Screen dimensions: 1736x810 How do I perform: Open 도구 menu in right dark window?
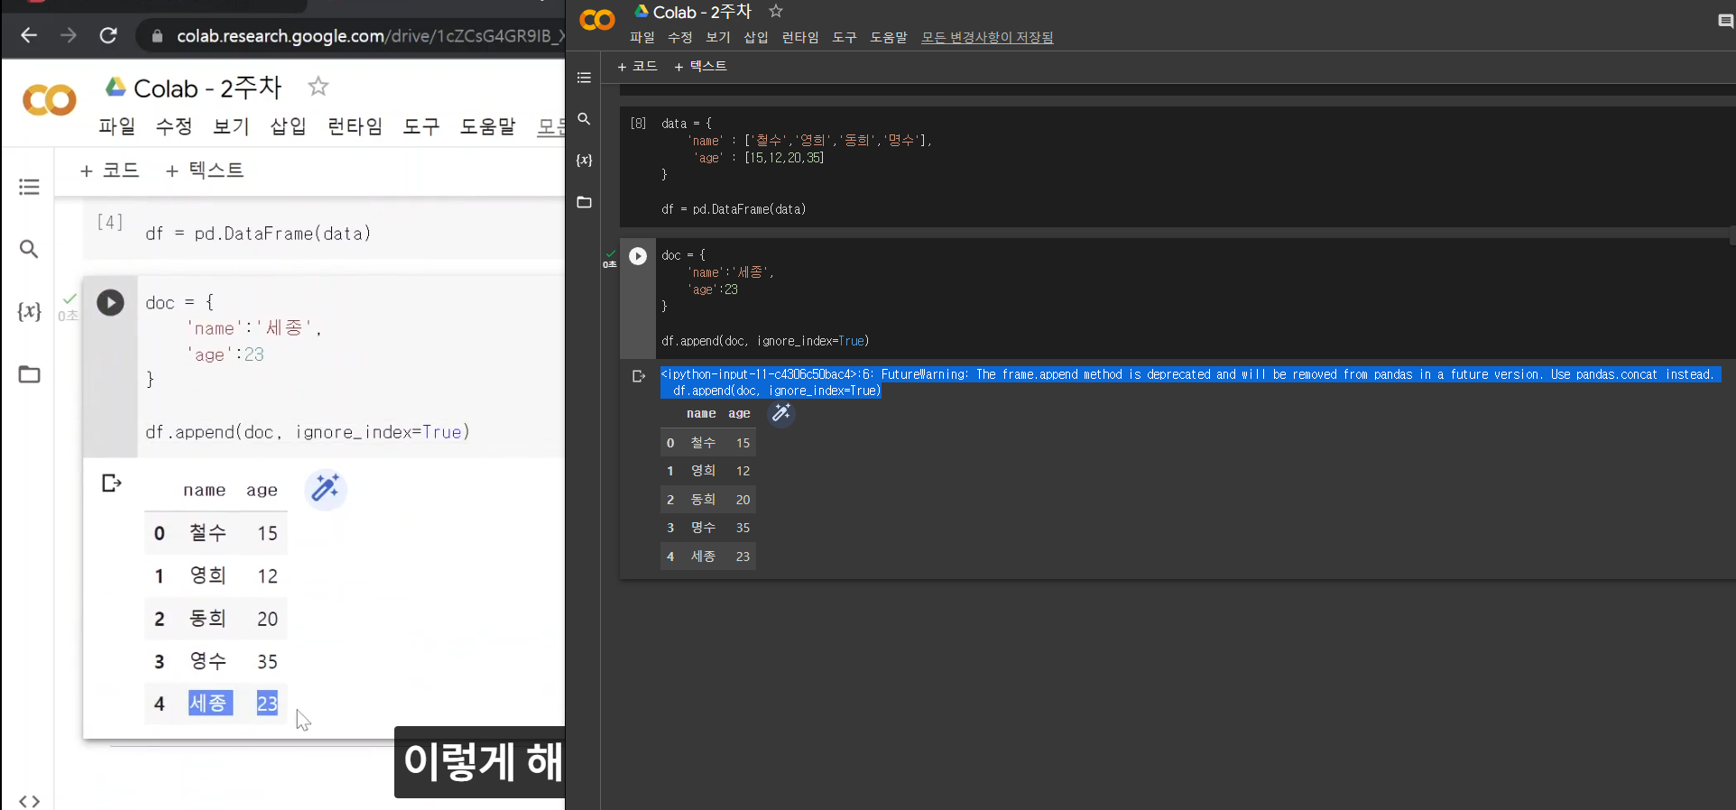pyautogui.click(x=845, y=37)
